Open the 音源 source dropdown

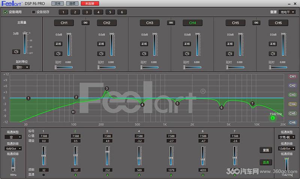[287, 12]
